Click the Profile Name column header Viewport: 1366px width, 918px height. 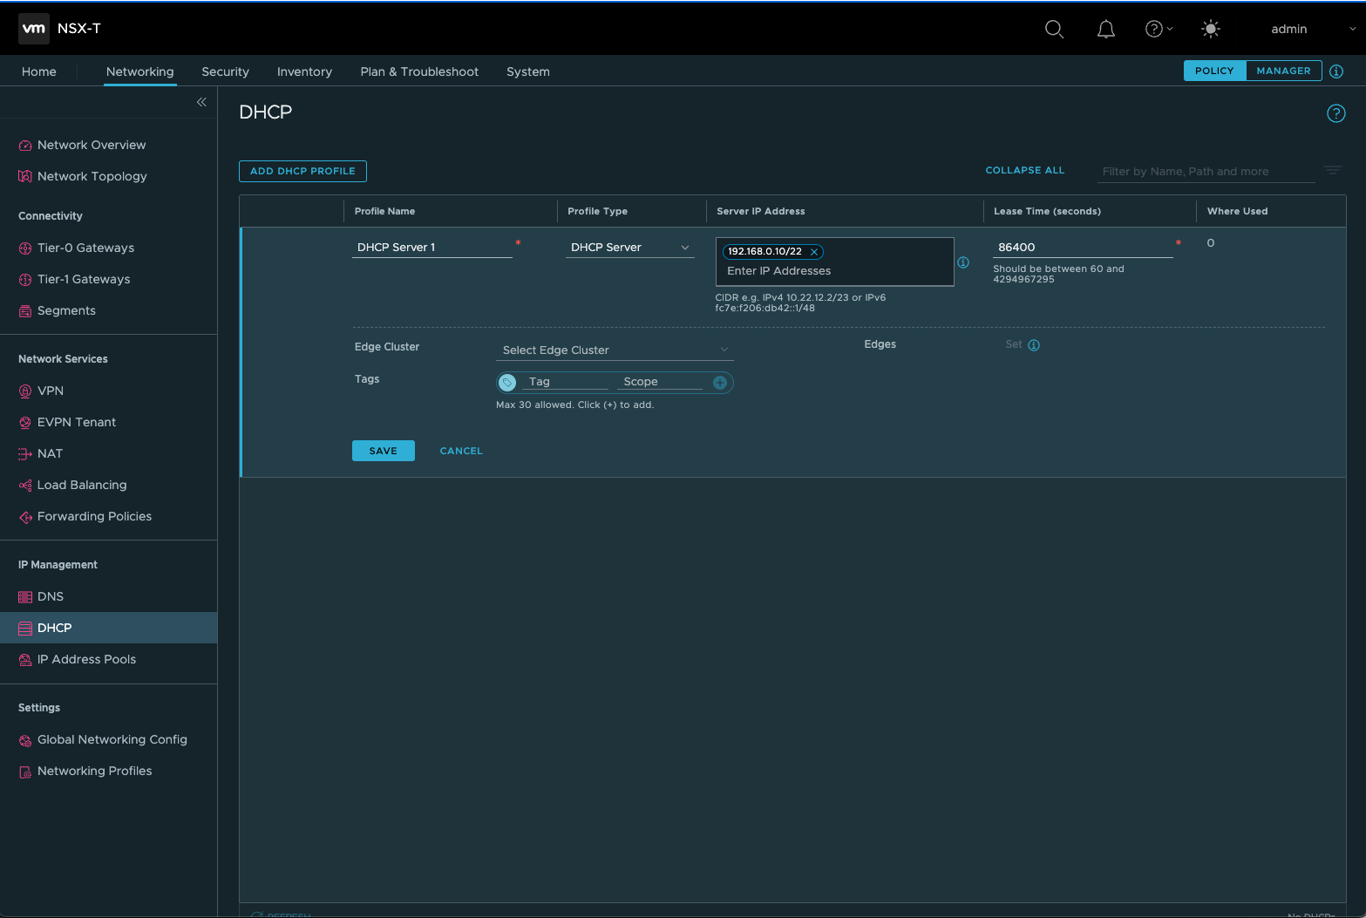click(x=384, y=211)
